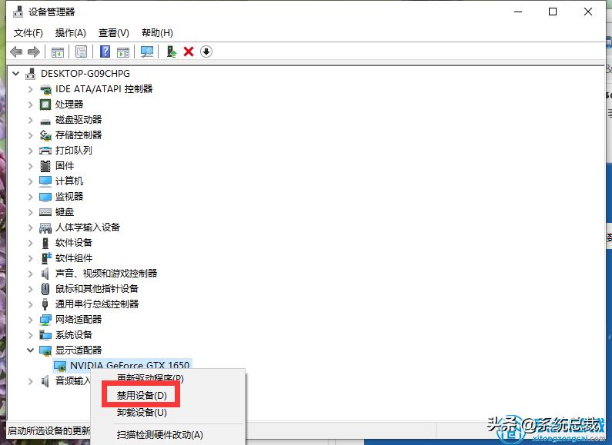612x445 pixels.
Task: Click the network adapters icon
Action: pyautogui.click(x=45, y=320)
